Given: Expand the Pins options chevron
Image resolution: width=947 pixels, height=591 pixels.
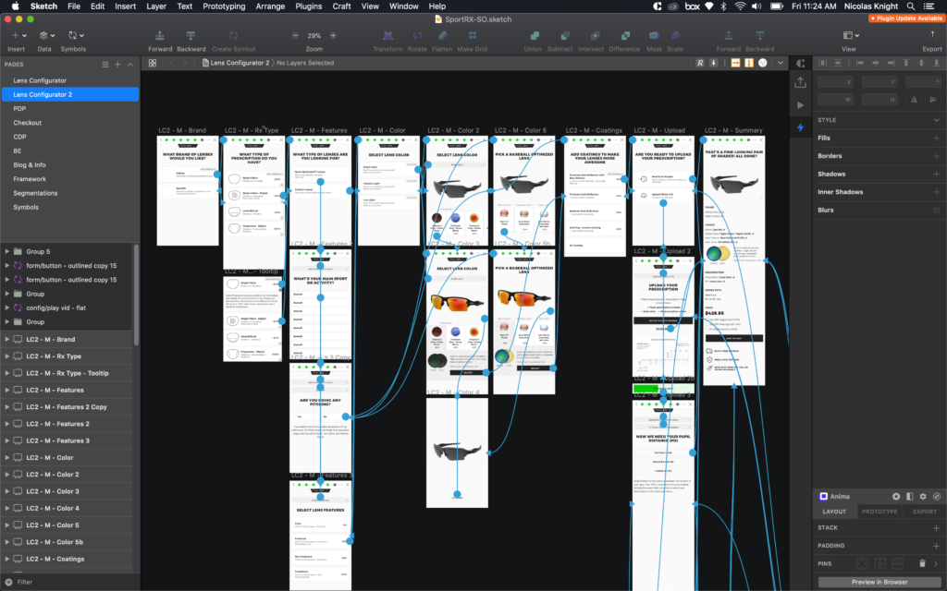Looking at the screenshot, I should click(936, 562).
